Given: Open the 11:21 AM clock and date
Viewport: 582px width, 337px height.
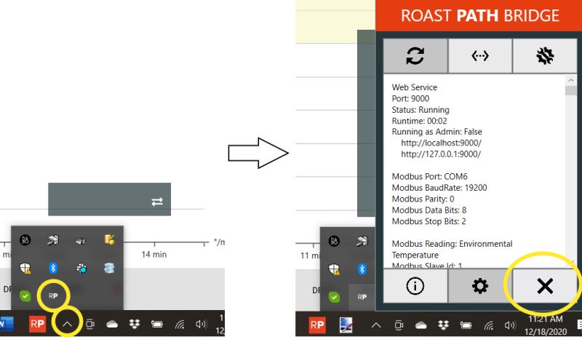Looking at the screenshot, I should point(546,325).
